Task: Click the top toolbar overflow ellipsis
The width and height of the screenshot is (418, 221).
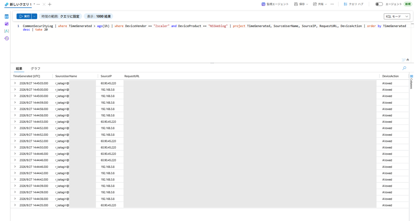Action: click(x=332, y=4)
